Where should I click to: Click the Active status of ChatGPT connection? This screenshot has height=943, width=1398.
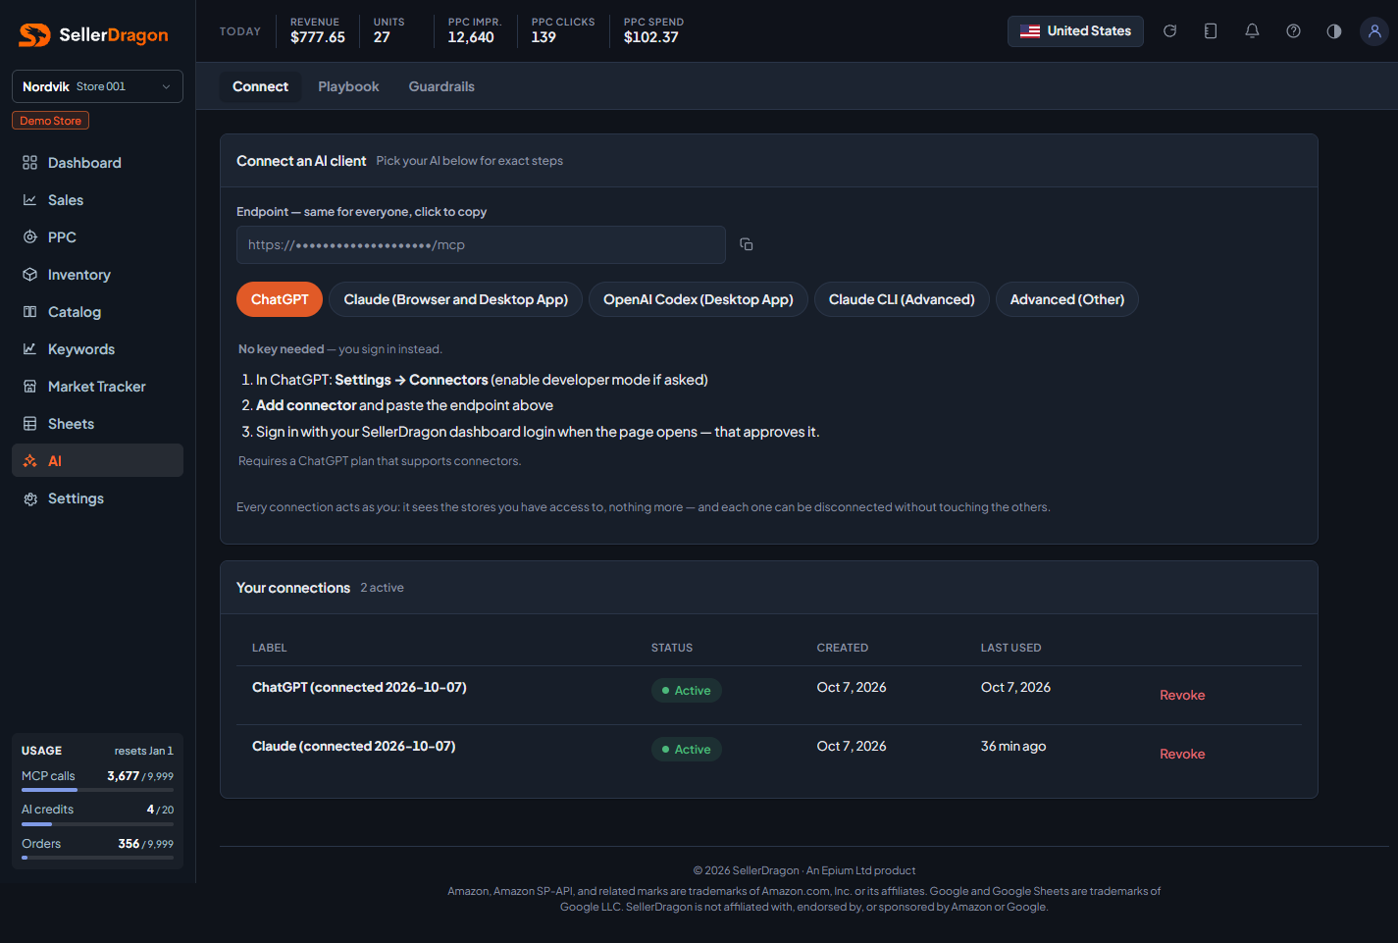687,690
